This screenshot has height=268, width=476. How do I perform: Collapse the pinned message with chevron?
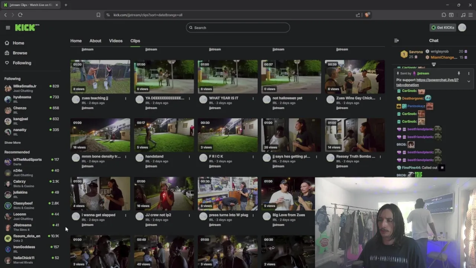pyautogui.click(x=469, y=81)
